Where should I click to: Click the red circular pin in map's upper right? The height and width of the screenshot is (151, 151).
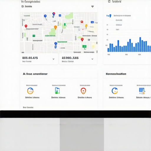82,22
